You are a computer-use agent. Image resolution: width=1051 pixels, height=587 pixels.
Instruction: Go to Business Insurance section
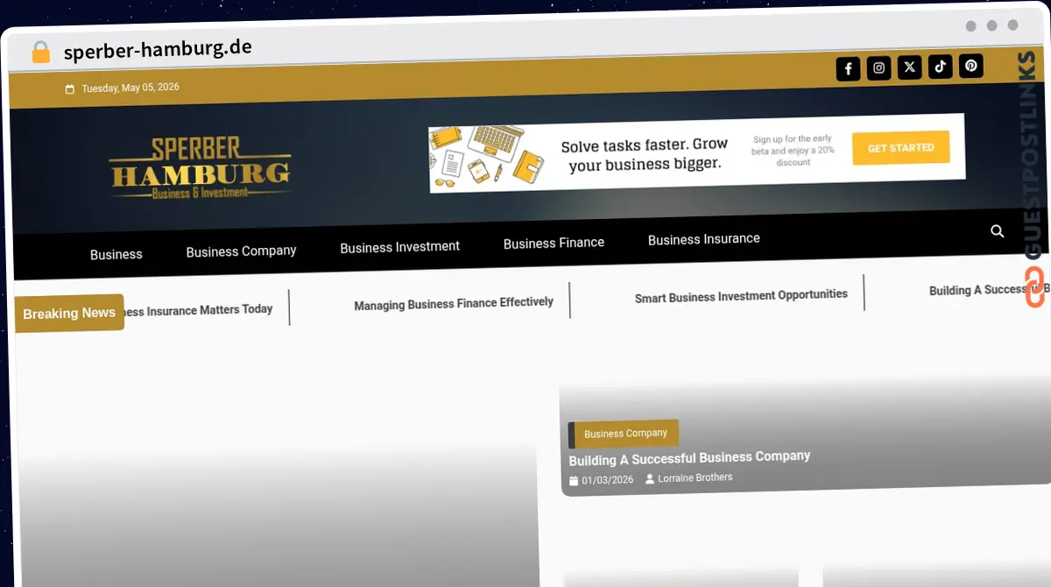click(703, 239)
